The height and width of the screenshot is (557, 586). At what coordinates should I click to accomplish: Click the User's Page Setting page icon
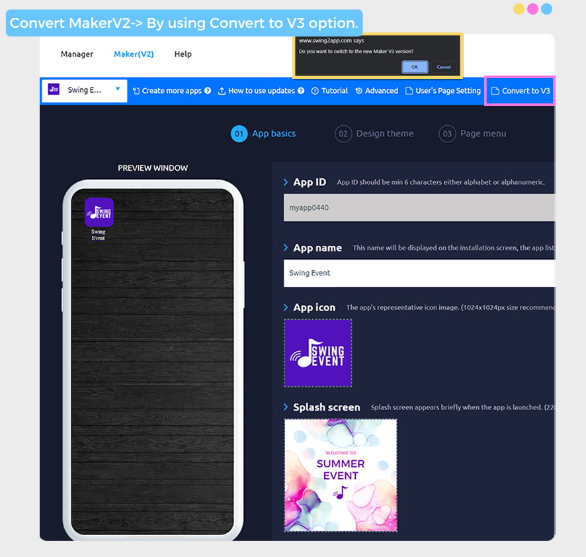pos(409,91)
